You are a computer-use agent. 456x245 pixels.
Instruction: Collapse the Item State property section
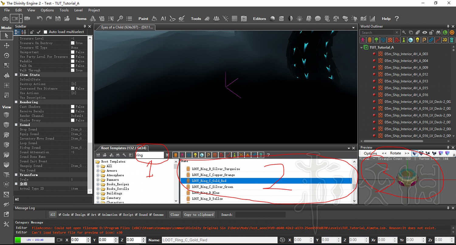[16, 75]
